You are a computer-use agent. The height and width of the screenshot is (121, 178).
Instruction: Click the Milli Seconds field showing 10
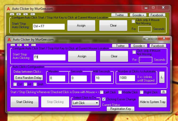coord(103,78)
